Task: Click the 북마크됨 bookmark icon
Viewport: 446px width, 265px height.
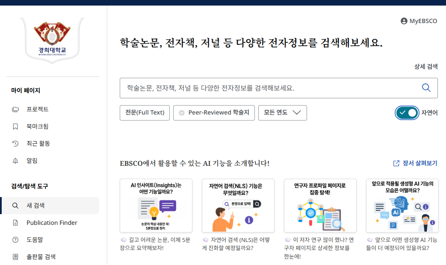Action: 15,127
